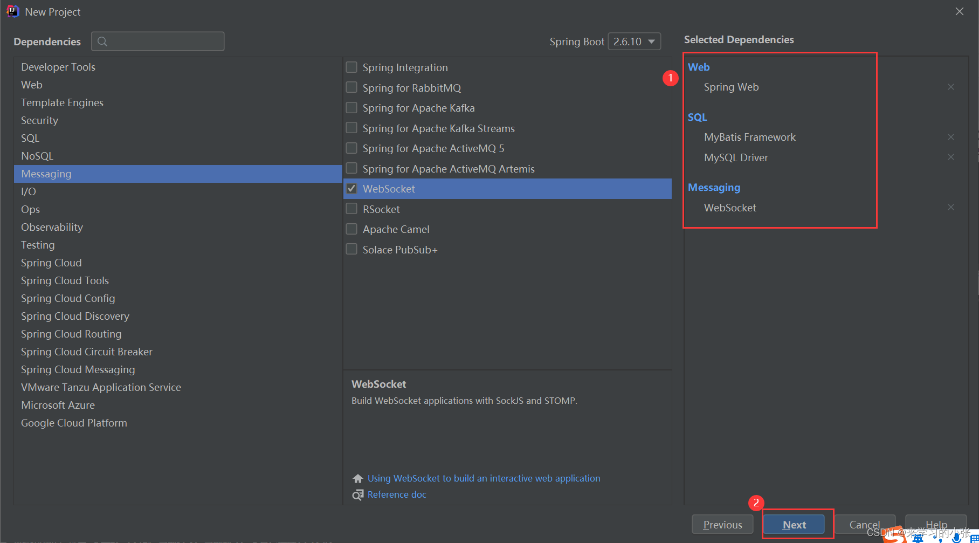This screenshot has width=979, height=543.
Task: Select the Developer Tools category
Action: pyautogui.click(x=178, y=67)
